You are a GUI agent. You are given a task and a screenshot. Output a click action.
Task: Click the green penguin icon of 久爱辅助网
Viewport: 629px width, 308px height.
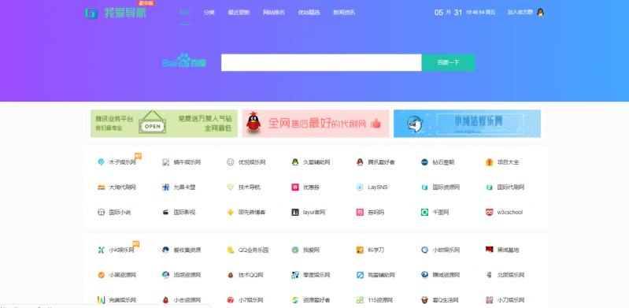295,162
